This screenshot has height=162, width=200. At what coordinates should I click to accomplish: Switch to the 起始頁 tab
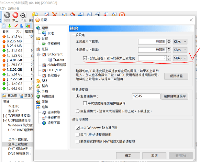(10, 96)
